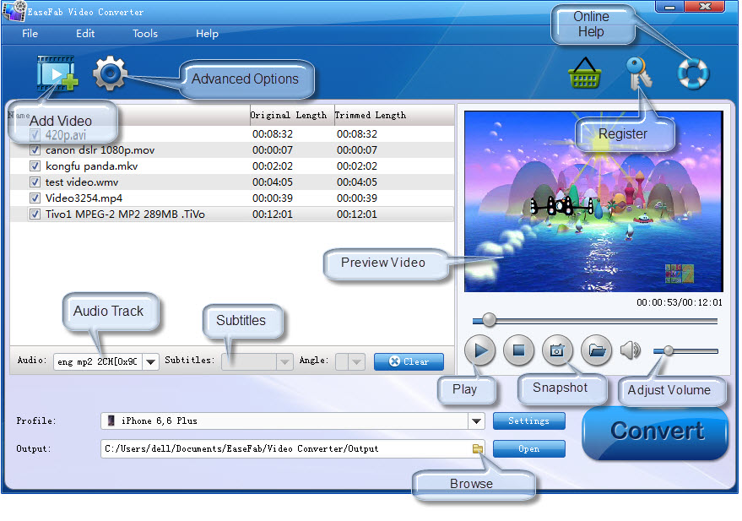742x521 pixels.
Task: Click the volume slider handle
Action: pos(668,350)
